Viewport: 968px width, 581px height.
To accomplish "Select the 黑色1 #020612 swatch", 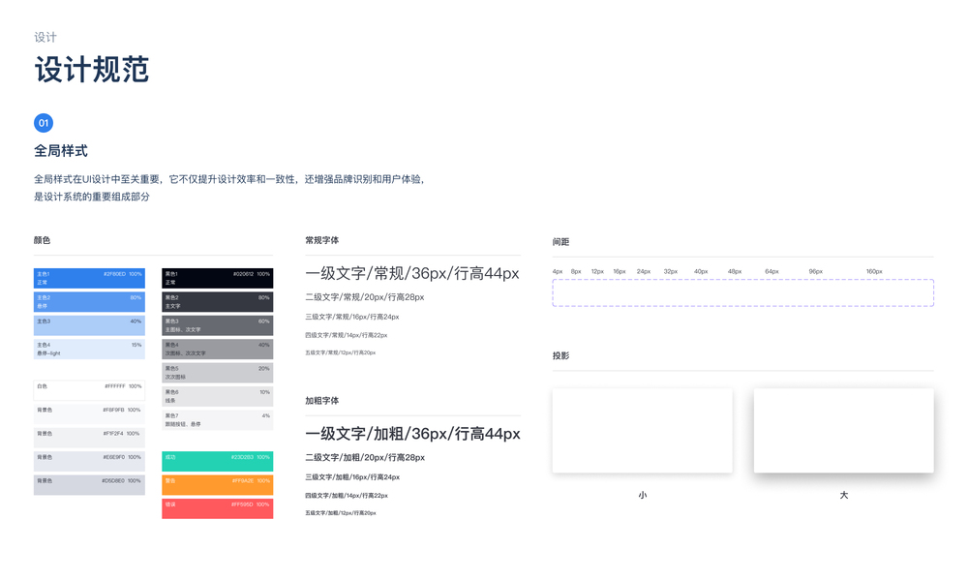I will point(217,278).
